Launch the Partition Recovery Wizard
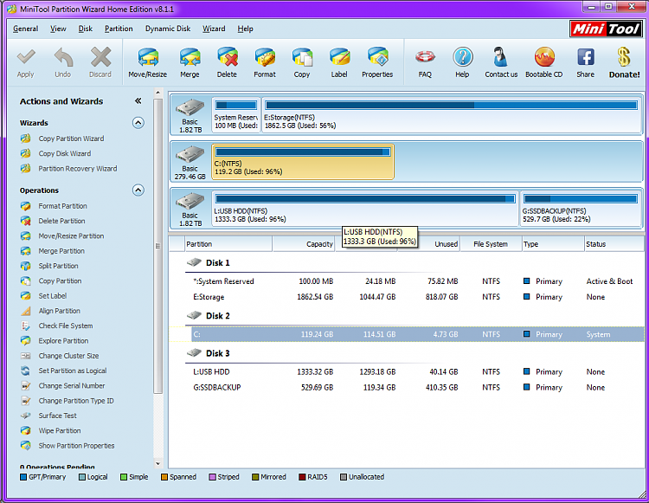This screenshot has height=503, width=649. tap(78, 169)
